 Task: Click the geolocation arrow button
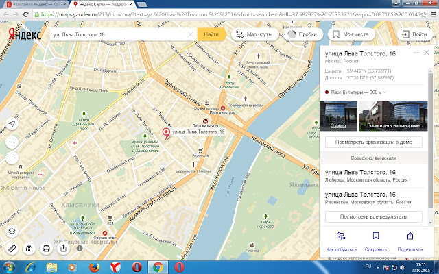click(12, 124)
